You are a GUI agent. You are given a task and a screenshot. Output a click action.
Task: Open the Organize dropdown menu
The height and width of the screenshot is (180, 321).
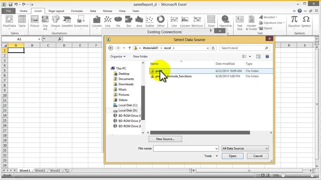[118, 56]
